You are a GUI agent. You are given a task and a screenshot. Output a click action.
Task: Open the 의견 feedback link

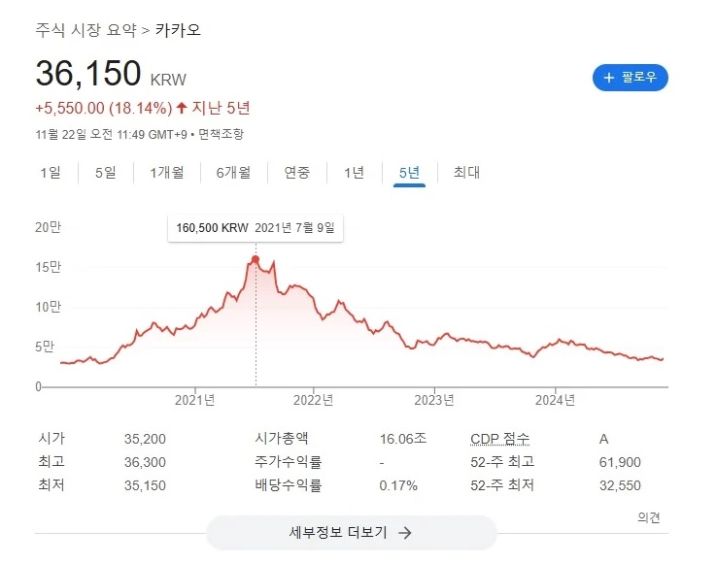click(x=650, y=517)
